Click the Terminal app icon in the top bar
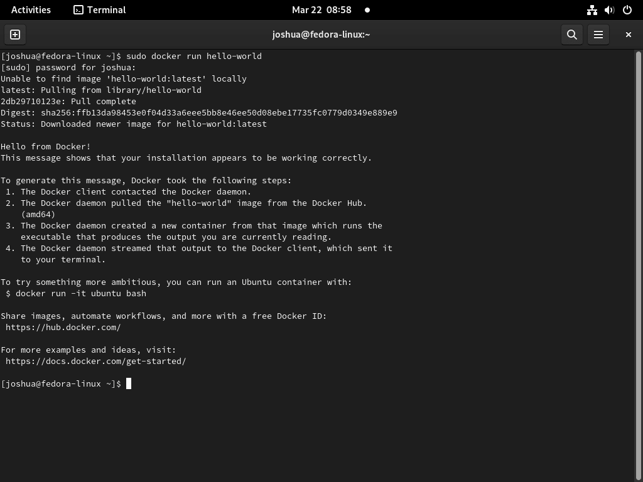 click(x=78, y=9)
